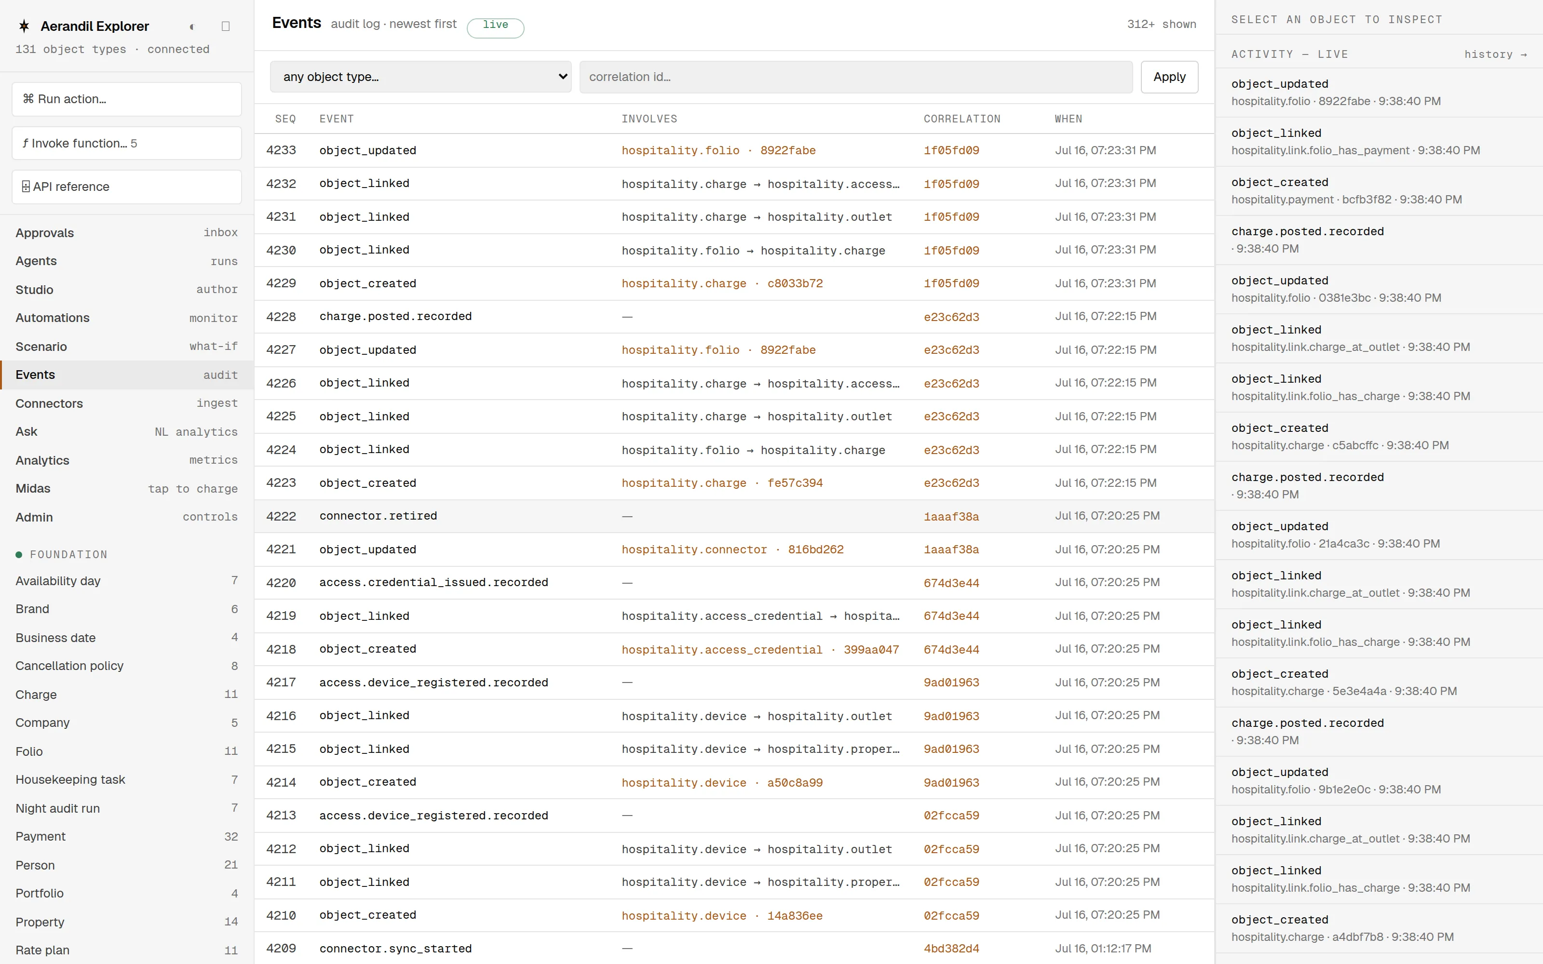Open Ask NL analytics
The height and width of the screenshot is (964, 1543).
(126, 432)
